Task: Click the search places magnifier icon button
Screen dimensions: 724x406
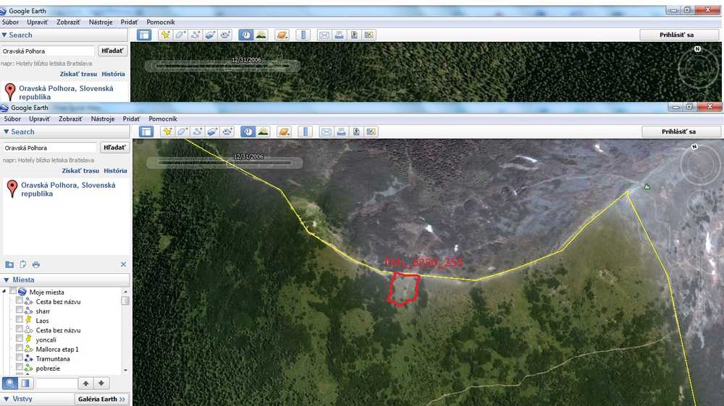Action: pyautogui.click(x=10, y=384)
